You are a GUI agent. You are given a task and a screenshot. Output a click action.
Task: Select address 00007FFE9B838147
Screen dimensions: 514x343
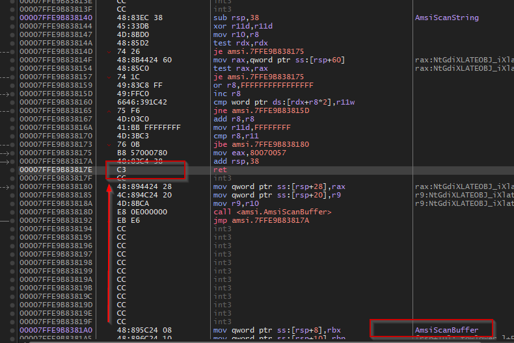point(56,34)
